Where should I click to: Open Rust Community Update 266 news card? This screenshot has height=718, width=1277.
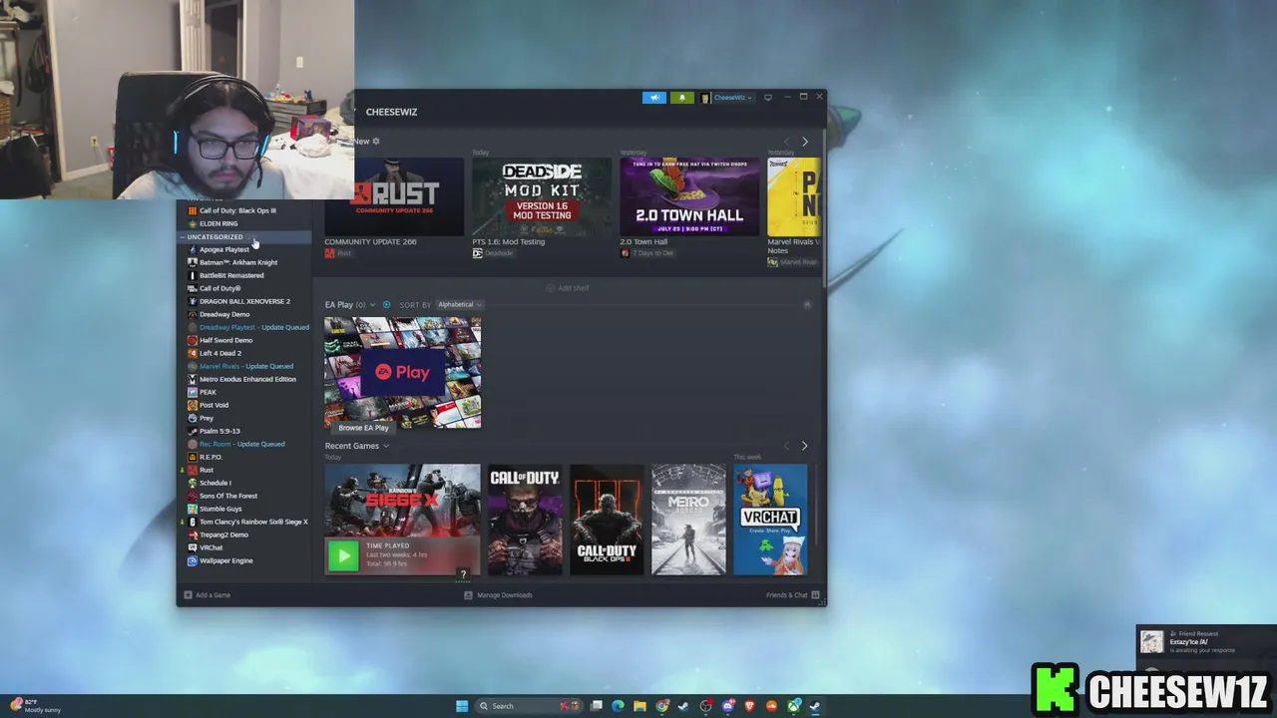pyautogui.click(x=394, y=196)
